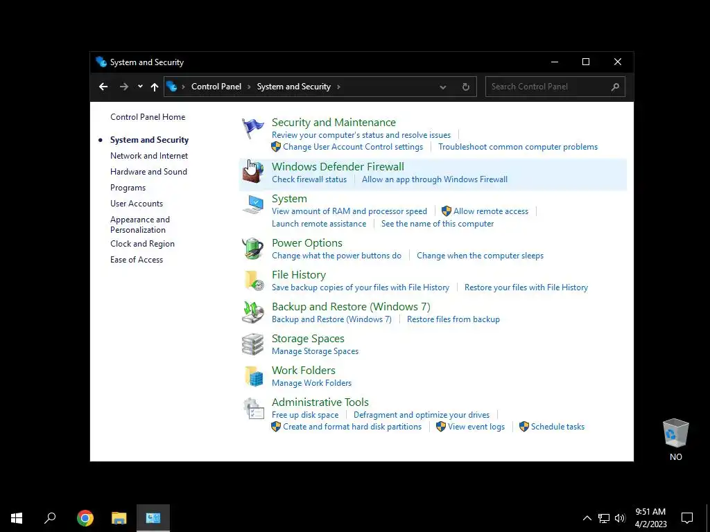Open Programs category in sidebar
This screenshot has height=532, width=710.
(x=128, y=187)
